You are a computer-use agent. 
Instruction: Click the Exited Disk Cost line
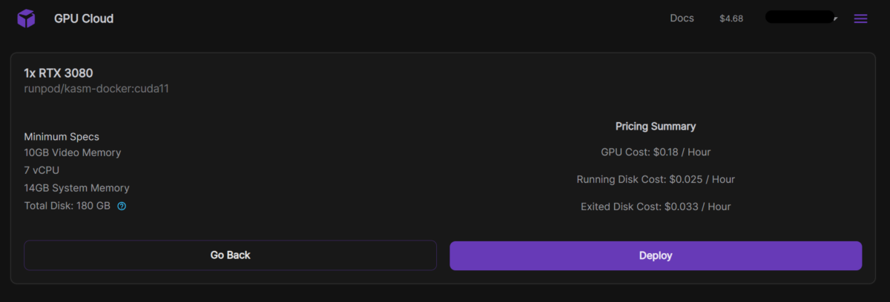point(656,207)
